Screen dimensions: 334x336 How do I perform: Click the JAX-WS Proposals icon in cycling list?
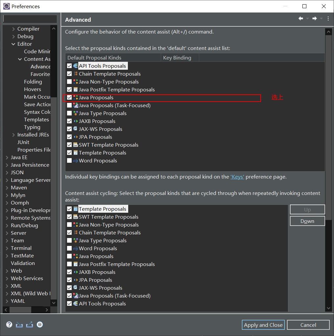pos(75,288)
